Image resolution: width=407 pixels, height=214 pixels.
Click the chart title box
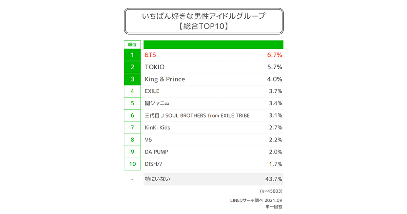point(203,21)
